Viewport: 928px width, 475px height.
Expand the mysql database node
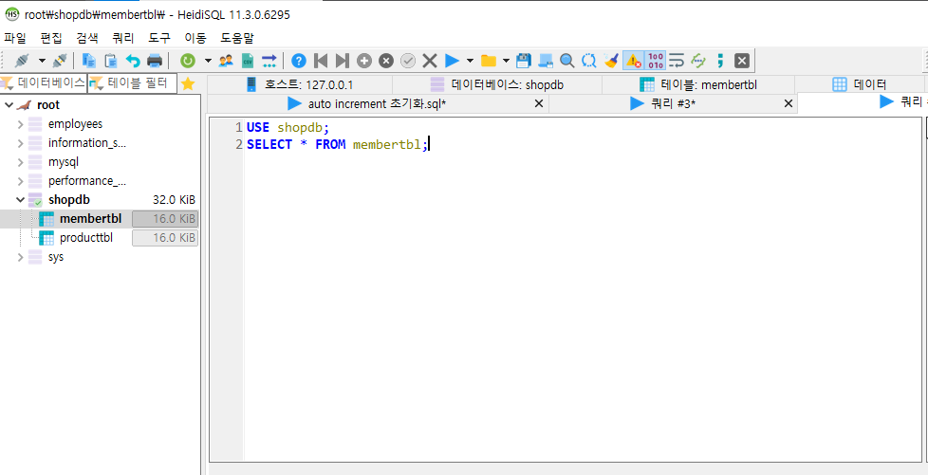[21, 162]
